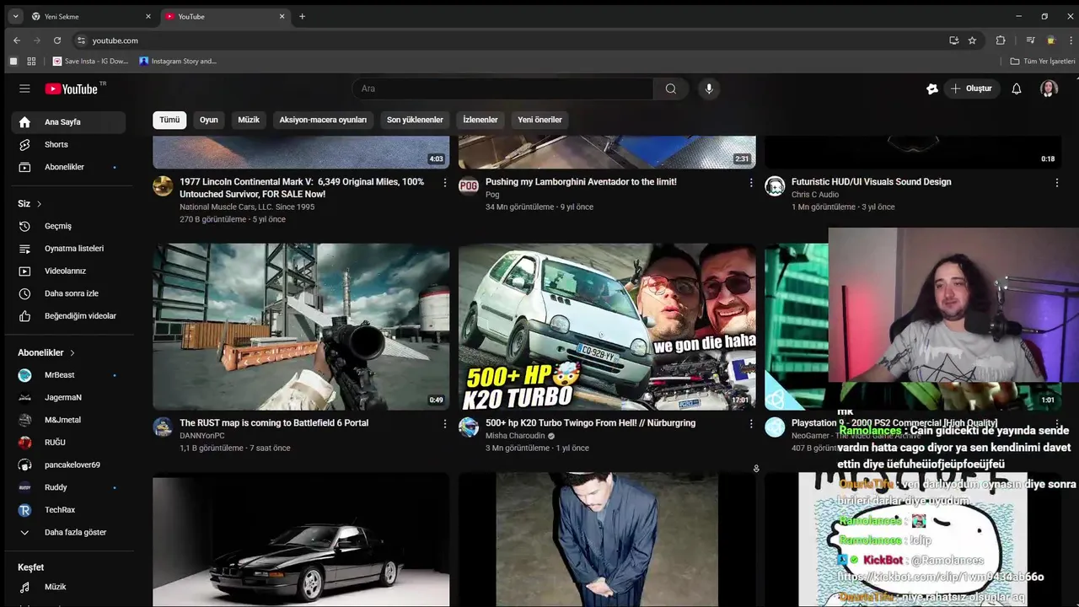Open Misha Charoudin channel avatar
Image resolution: width=1079 pixels, height=607 pixels.
(469, 427)
